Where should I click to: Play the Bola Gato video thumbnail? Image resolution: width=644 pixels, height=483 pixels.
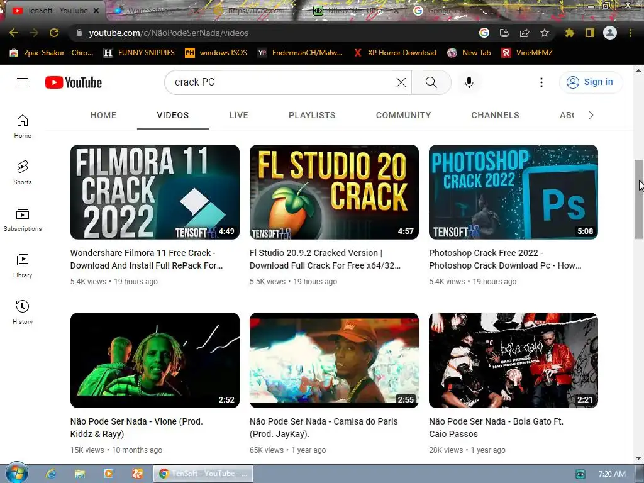coord(513,360)
